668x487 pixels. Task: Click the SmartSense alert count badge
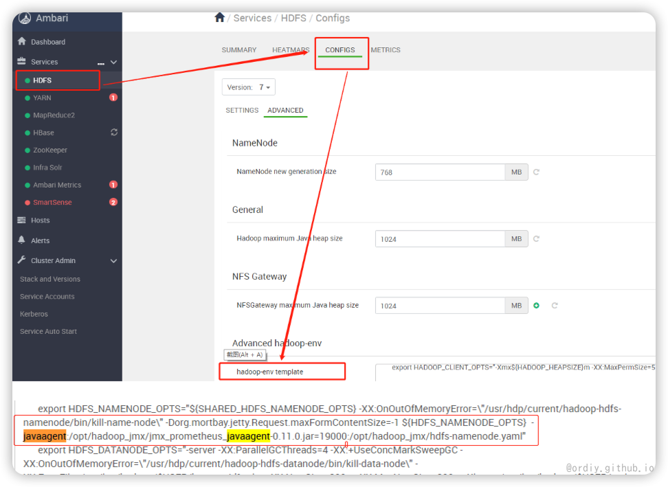click(113, 202)
